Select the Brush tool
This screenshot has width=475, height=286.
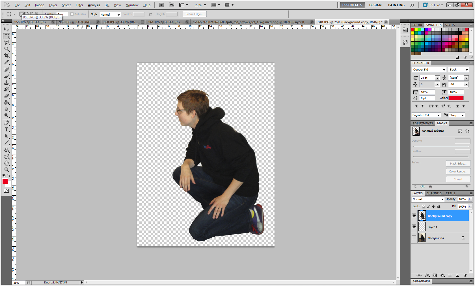tap(7, 76)
